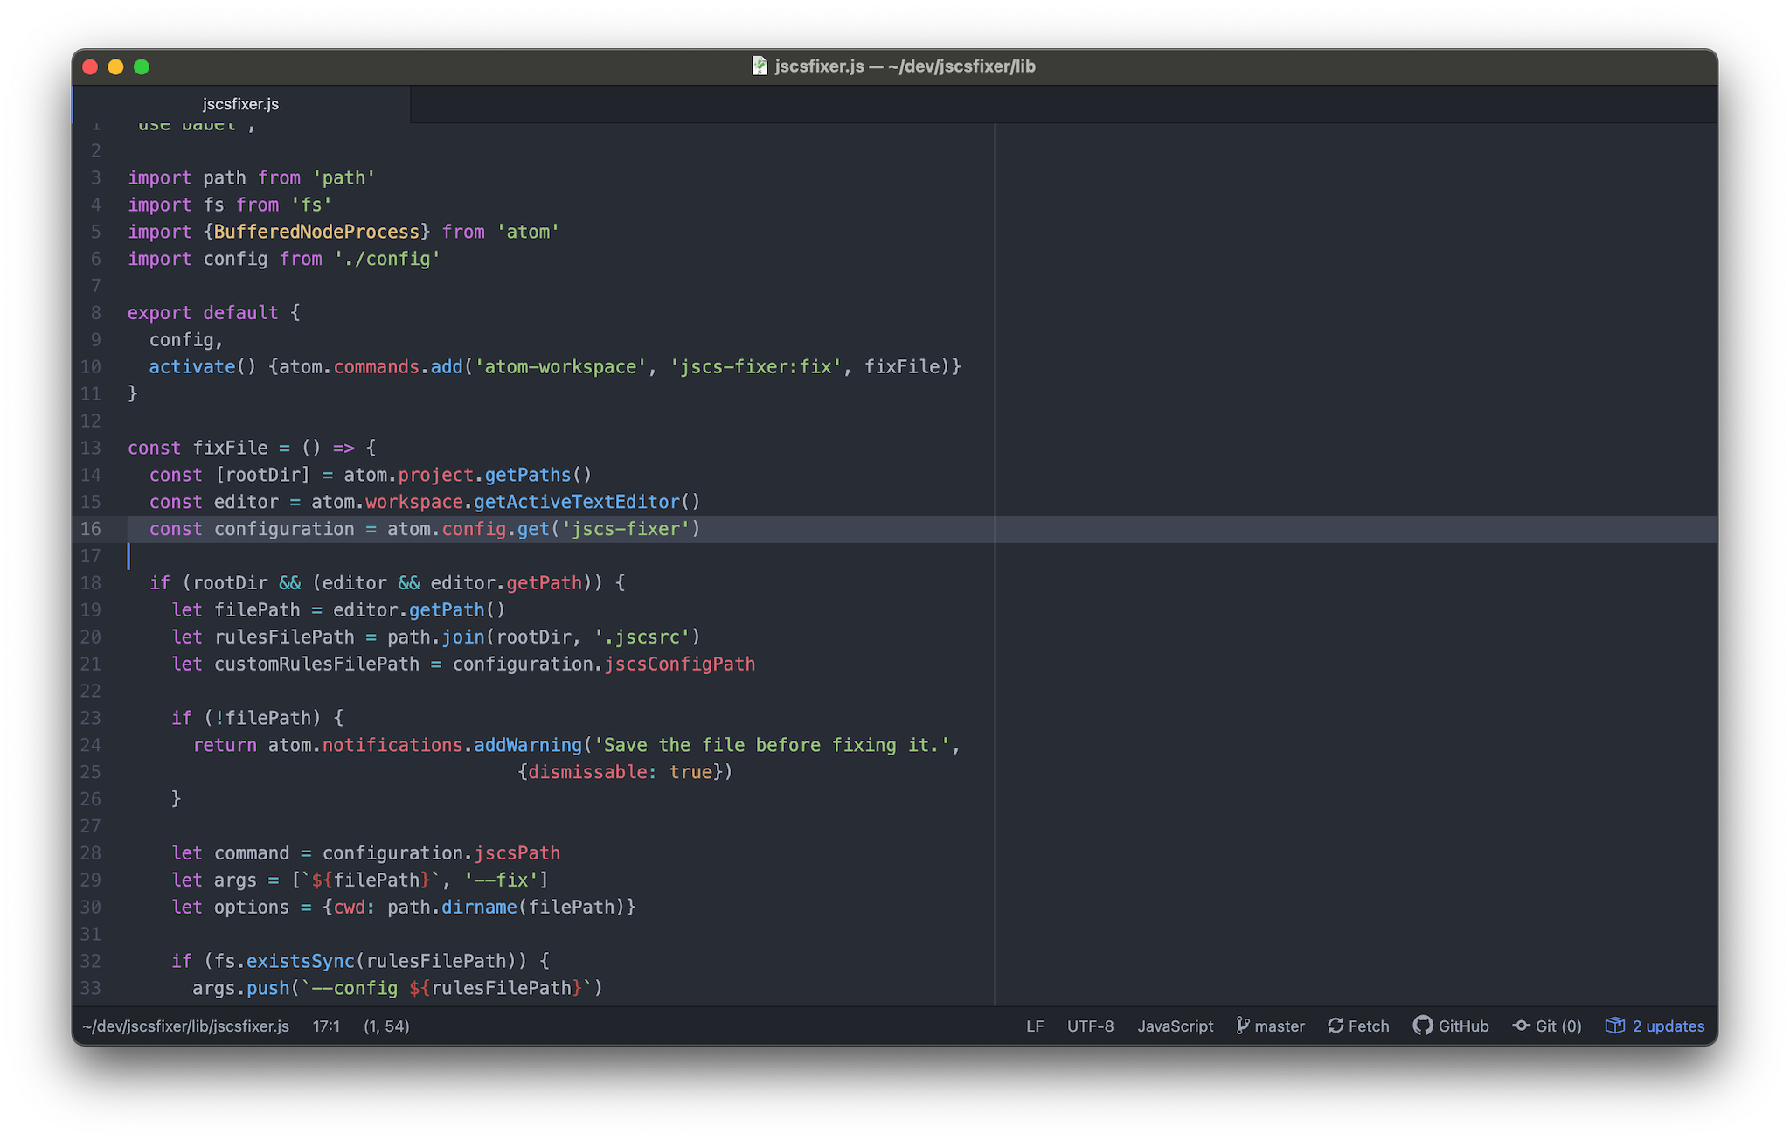Click the ~/dev/jscsfixer/lib/jscsfixer.js file path

185,1026
